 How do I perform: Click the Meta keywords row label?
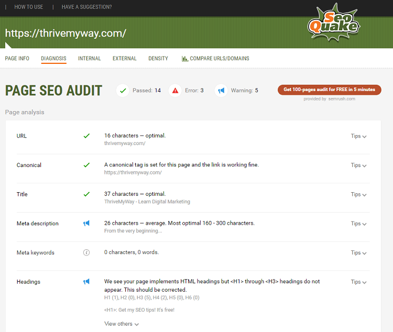point(36,252)
